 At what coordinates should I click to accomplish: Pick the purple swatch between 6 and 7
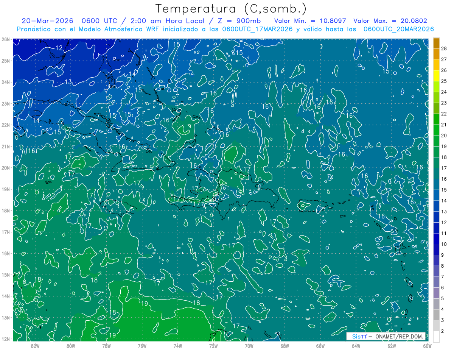pos(436,282)
